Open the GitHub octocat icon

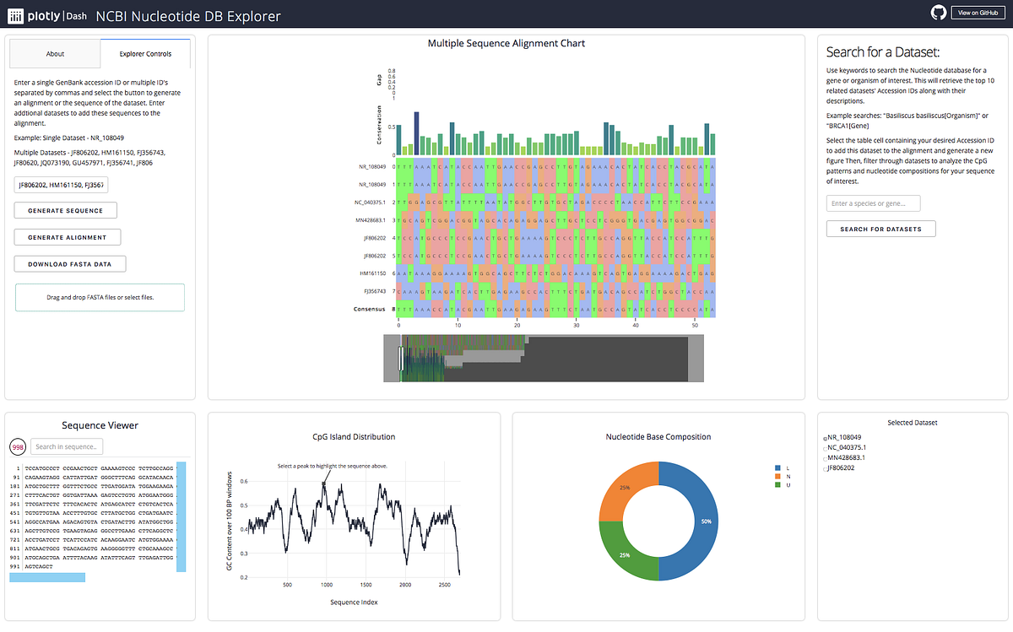pos(938,13)
